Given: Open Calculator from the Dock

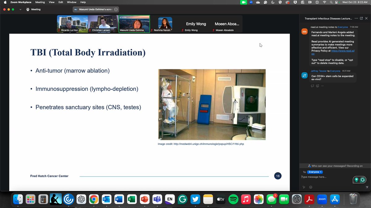Looking at the screenshot, I should 43,199.
